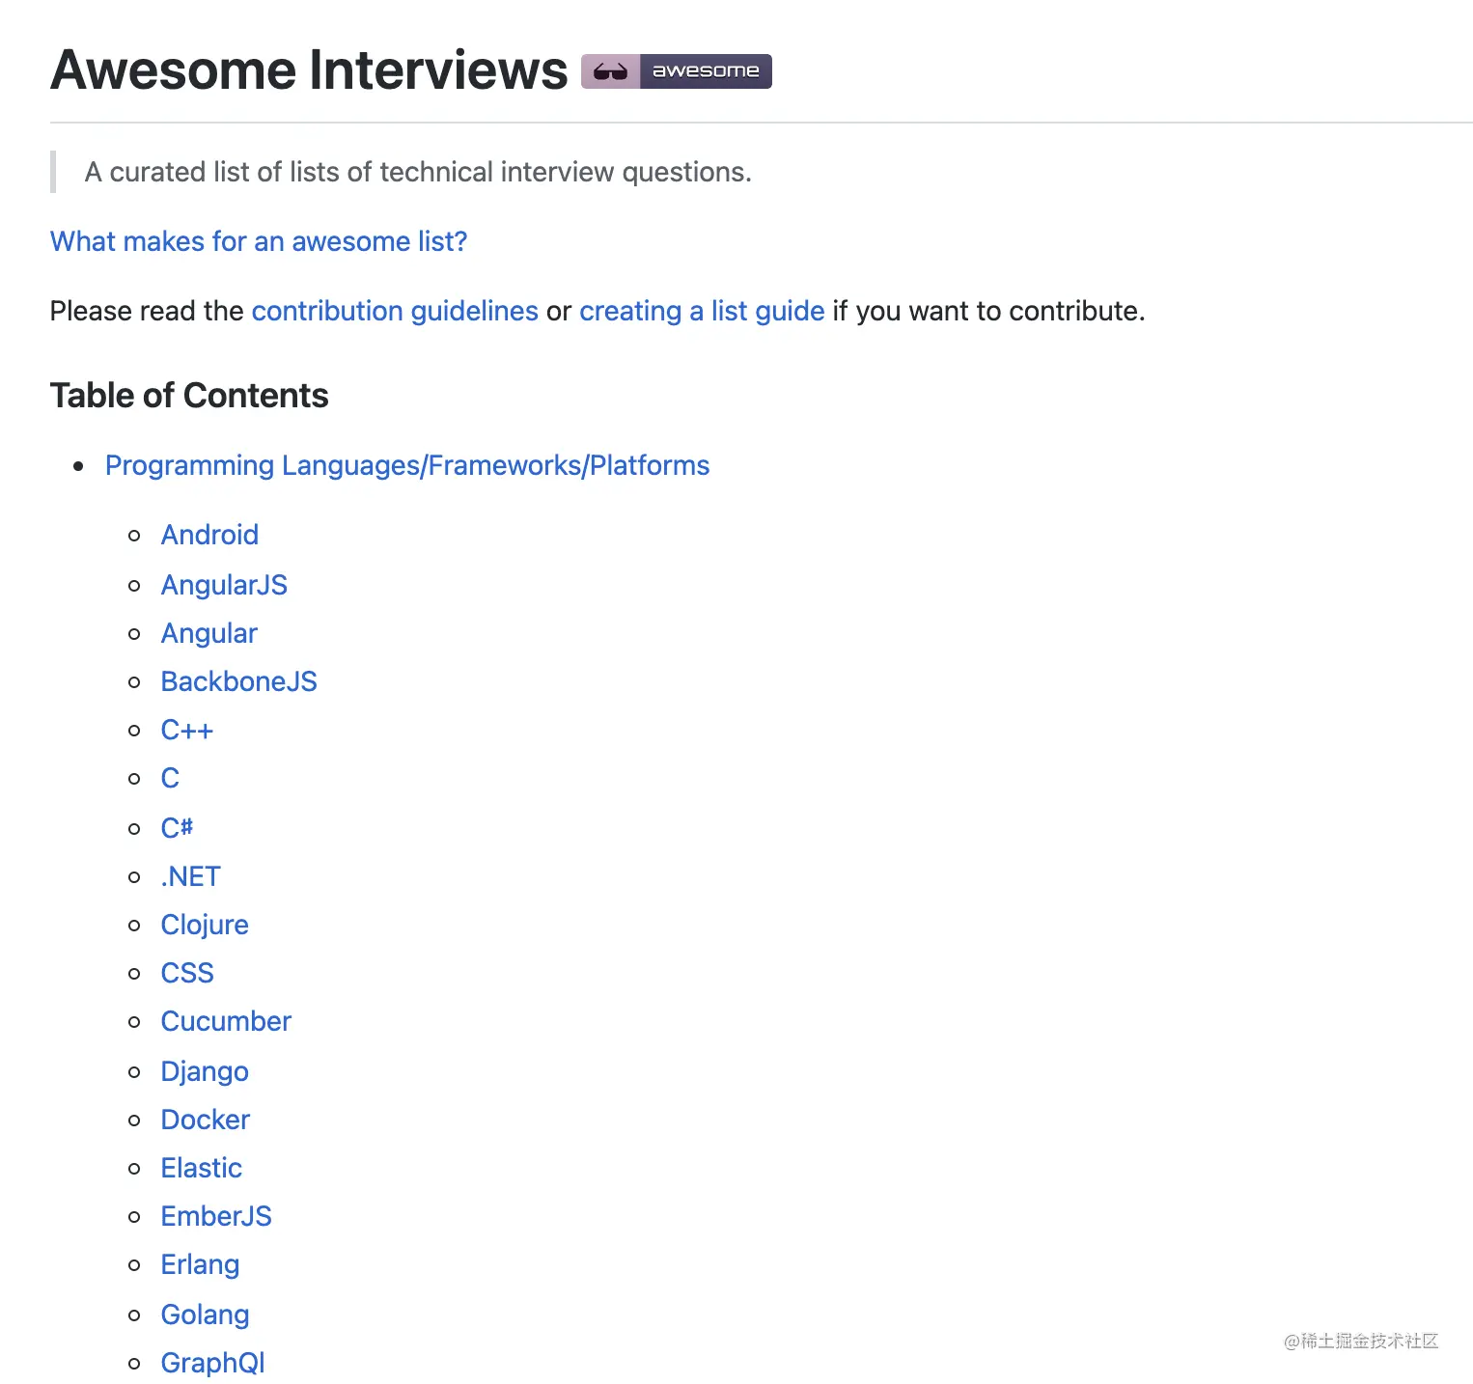Open the BackboneJS entry
Screen dimensions: 1473x1384
(238, 681)
